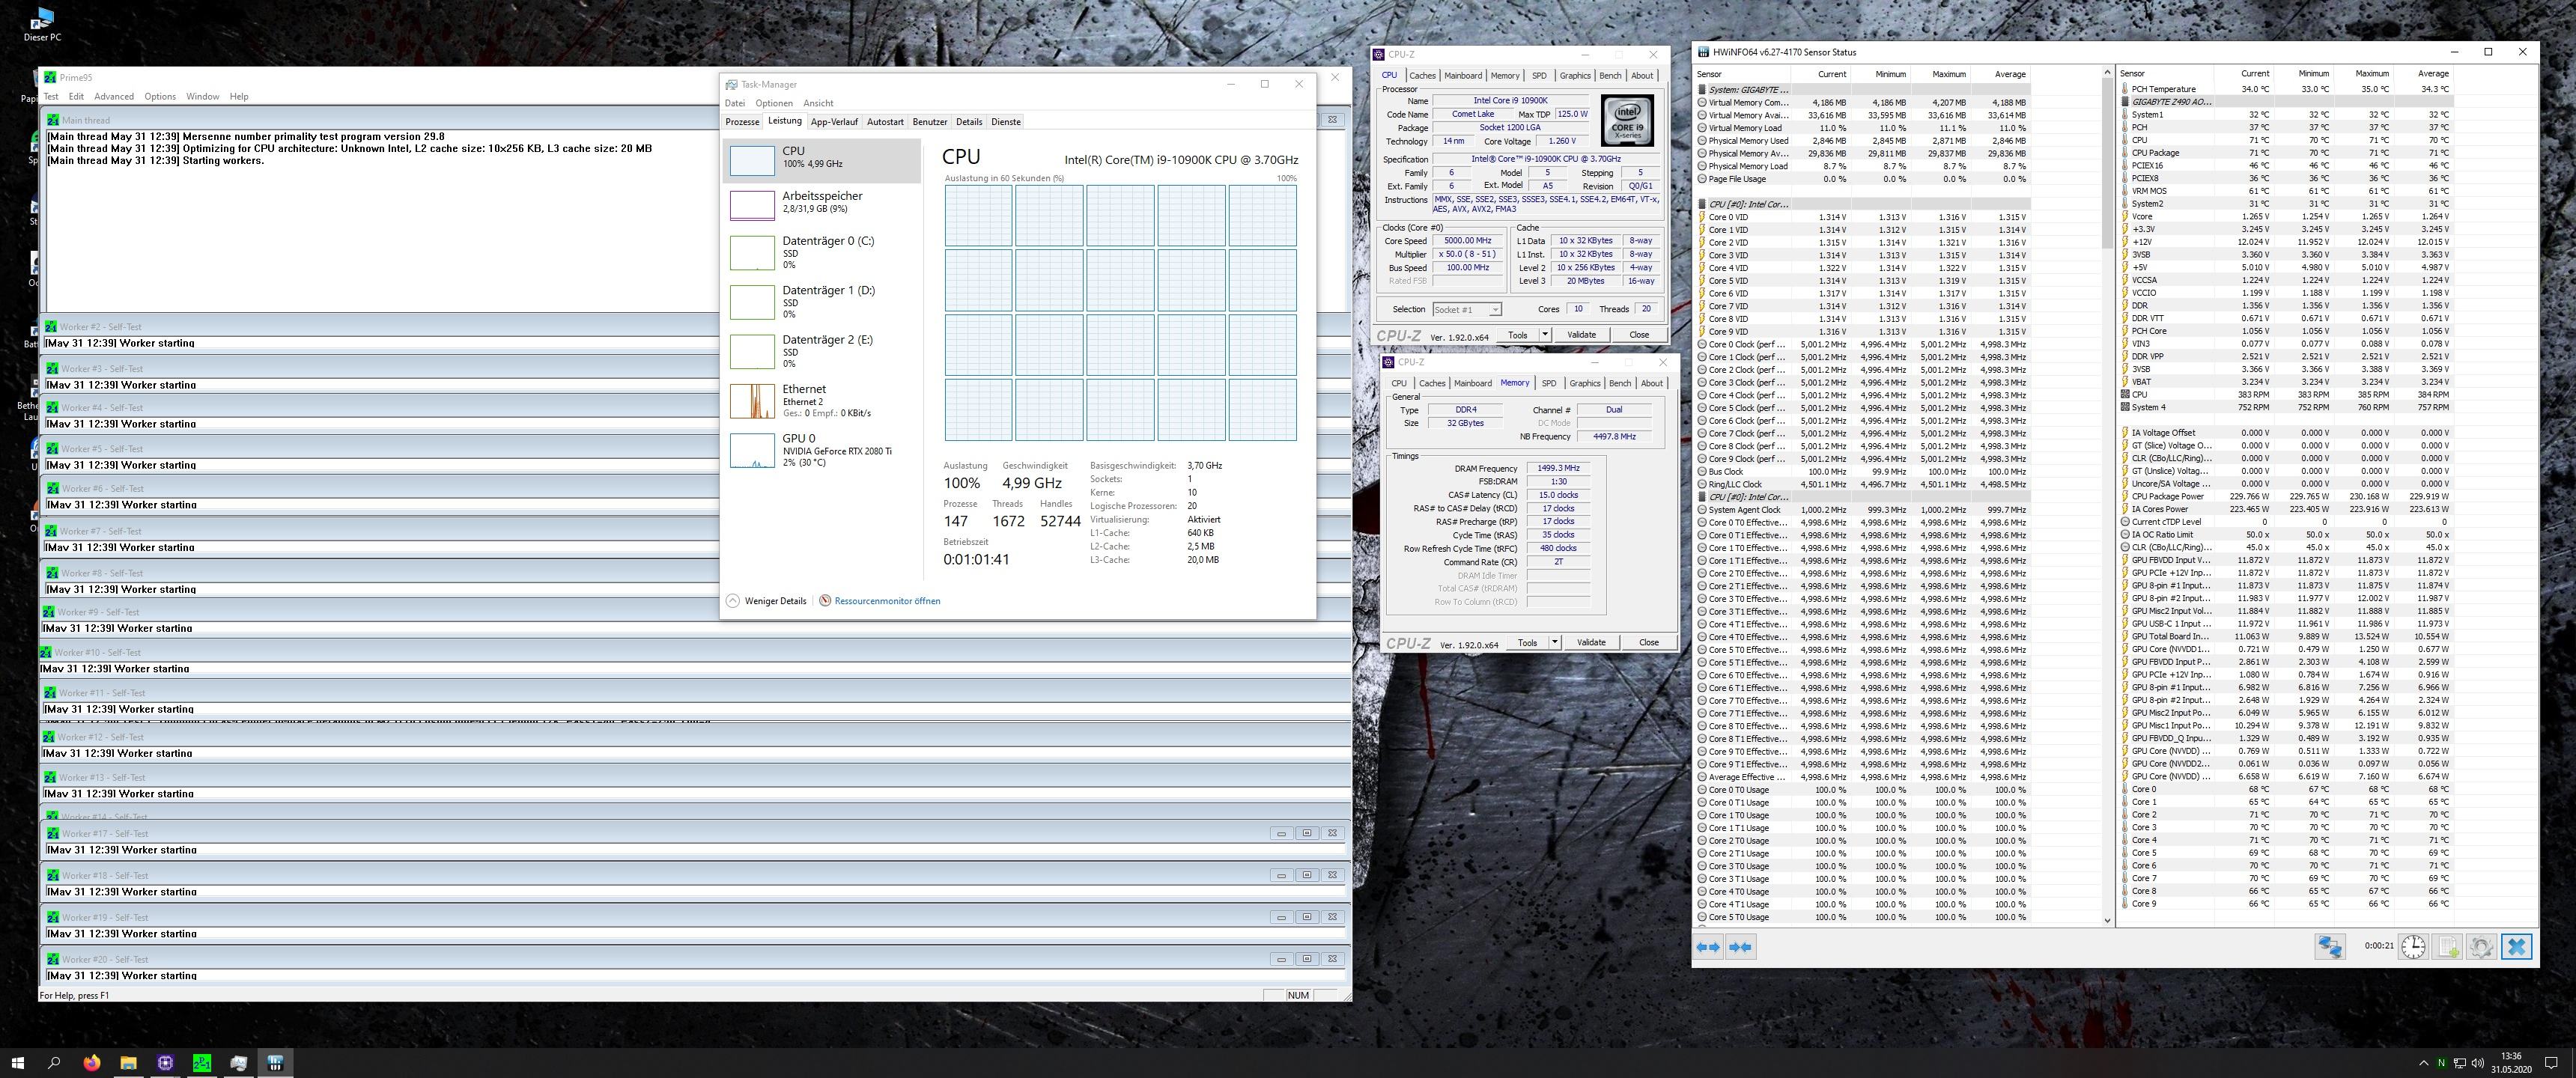Open Prime95 Test menu
The height and width of the screenshot is (1078, 2576).
pyautogui.click(x=51, y=97)
